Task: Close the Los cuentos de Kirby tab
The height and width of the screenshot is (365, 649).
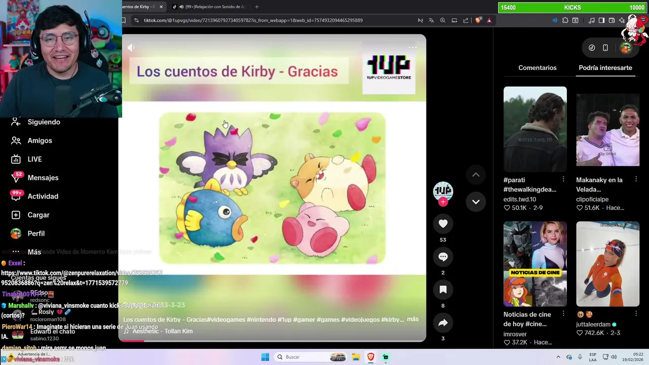Action: [x=161, y=7]
